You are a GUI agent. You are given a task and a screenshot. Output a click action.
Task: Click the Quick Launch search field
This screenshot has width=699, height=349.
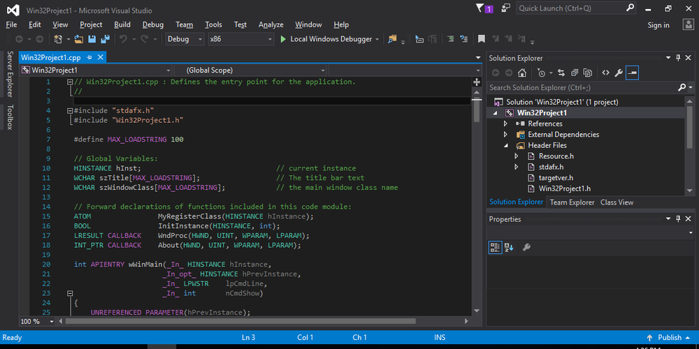point(572,8)
